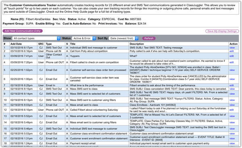Open the Status Active & Error dropdown
The image size is (242, 148).
[x=84, y=38]
